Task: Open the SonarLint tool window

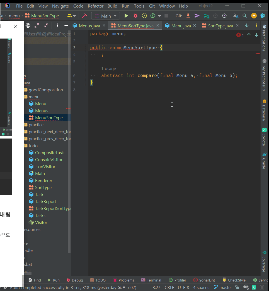Action: click(204, 280)
